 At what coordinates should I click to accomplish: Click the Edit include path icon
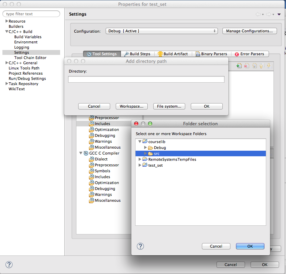coord(254,66)
